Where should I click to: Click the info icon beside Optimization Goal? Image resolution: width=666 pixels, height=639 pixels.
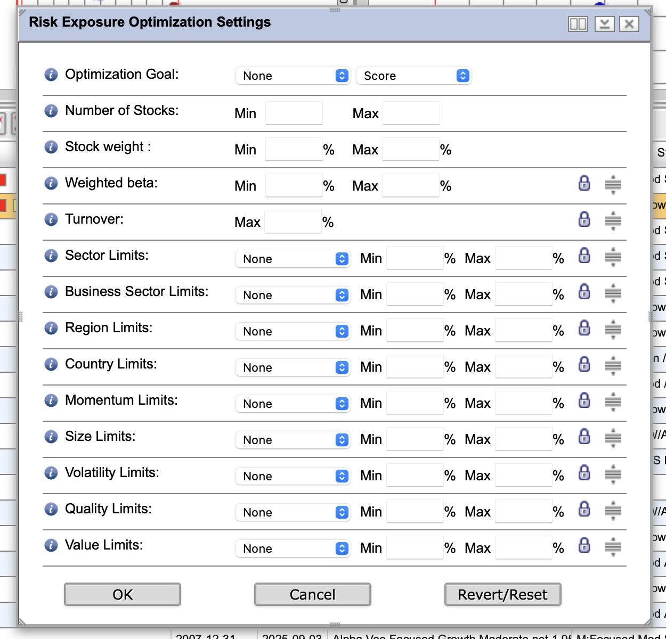pyautogui.click(x=51, y=75)
